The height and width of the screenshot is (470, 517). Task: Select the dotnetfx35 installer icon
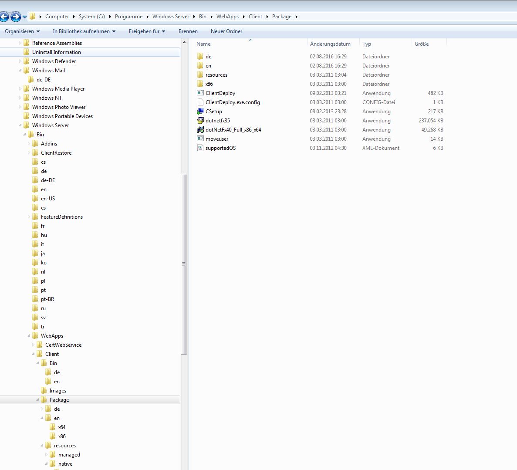(200, 121)
